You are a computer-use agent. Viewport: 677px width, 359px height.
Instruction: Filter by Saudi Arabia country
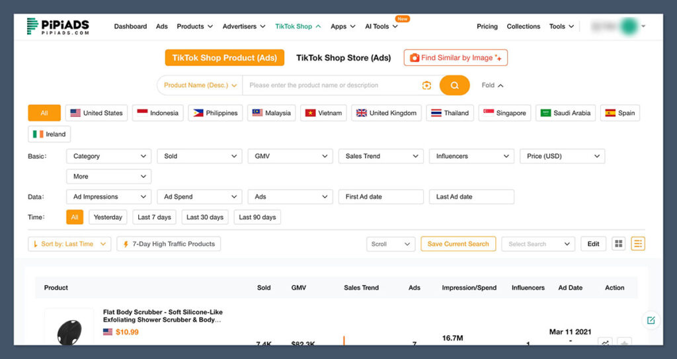[566, 113]
